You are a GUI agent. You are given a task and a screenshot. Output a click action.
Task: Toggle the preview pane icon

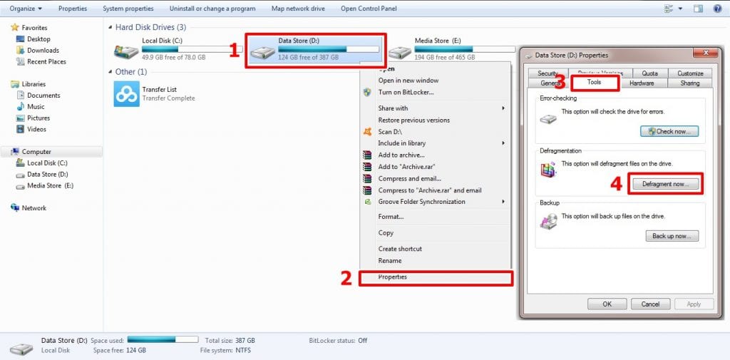pyautogui.click(x=698, y=9)
